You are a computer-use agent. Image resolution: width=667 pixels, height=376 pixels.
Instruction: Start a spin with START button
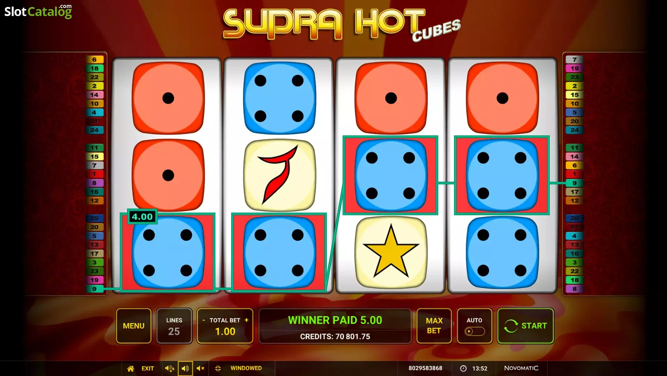(x=525, y=326)
